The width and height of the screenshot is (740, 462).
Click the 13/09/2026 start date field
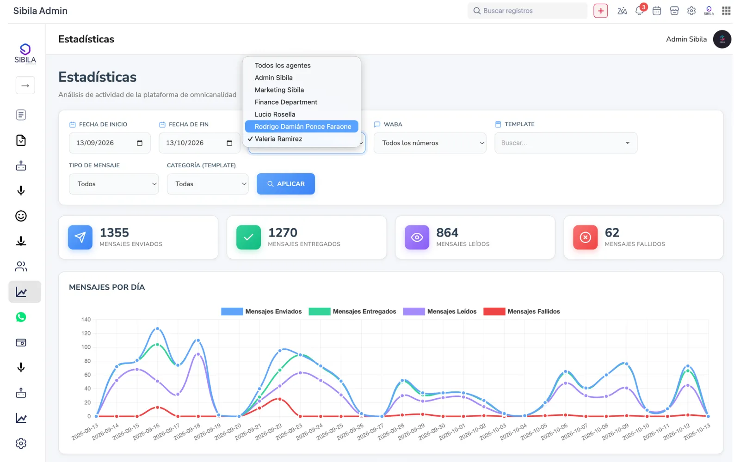(x=110, y=143)
